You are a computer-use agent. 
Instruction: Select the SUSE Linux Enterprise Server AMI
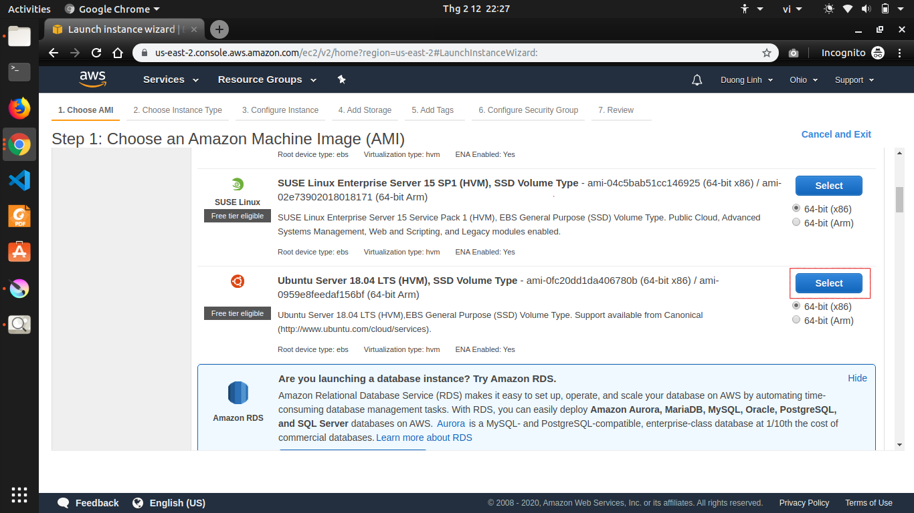pyautogui.click(x=828, y=186)
